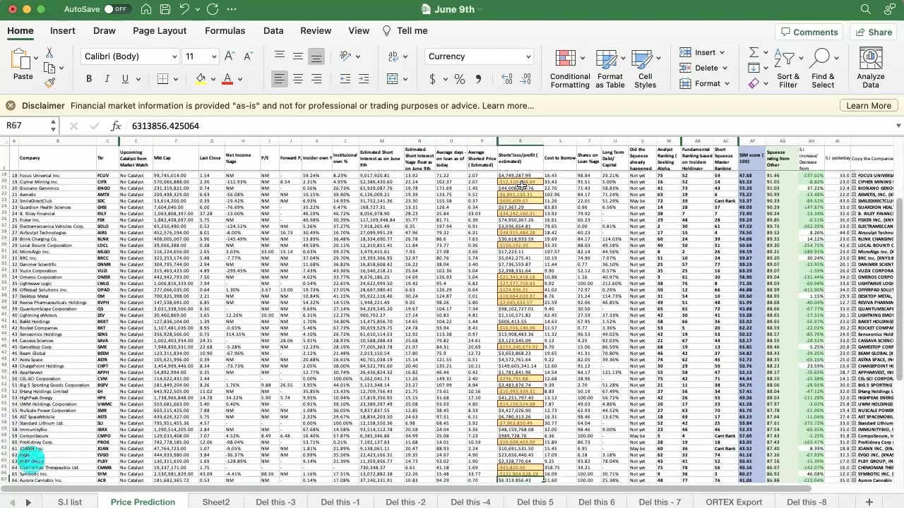The height and width of the screenshot is (508, 904).
Task: Switch to the Insert ribbon tab
Action: pos(63,31)
